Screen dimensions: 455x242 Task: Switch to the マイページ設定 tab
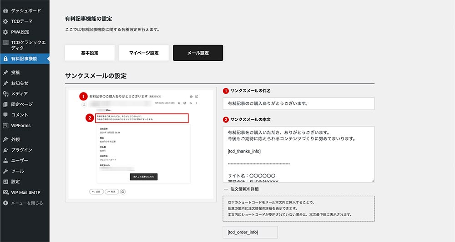point(144,53)
